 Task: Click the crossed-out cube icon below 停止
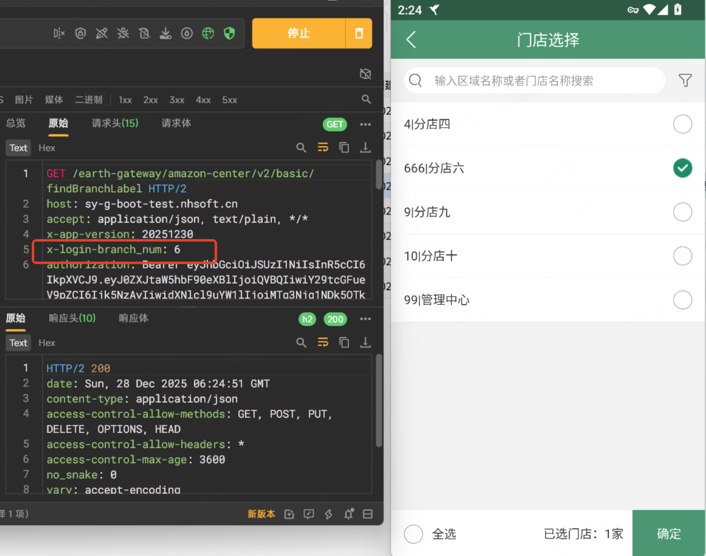click(x=366, y=74)
